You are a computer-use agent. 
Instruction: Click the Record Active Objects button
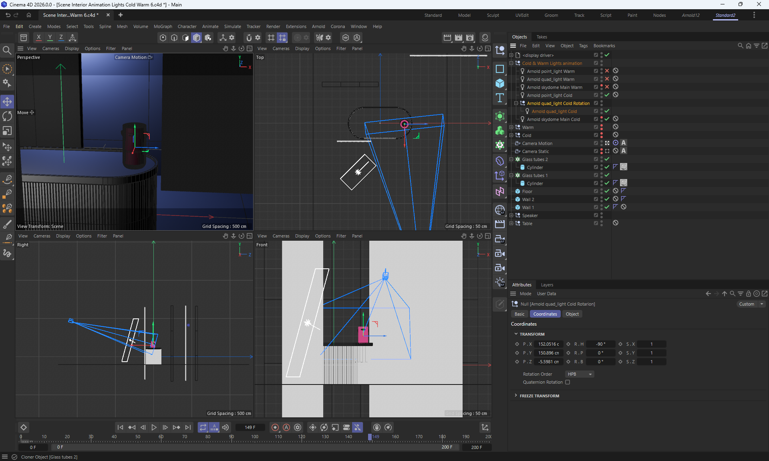275,427
